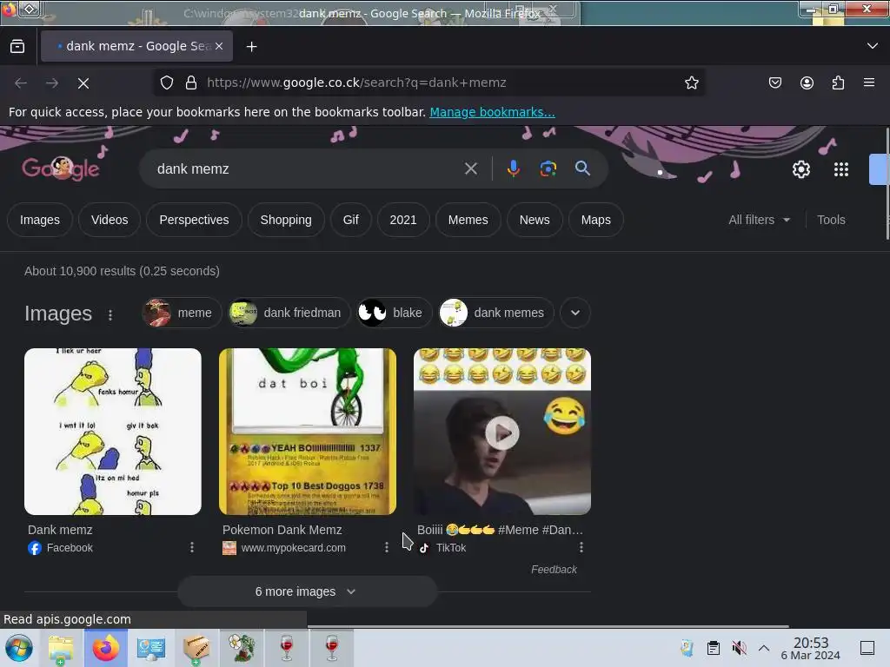The image size is (890, 667).
Task: Expand the list all tabs chevron
Action: 872,46
